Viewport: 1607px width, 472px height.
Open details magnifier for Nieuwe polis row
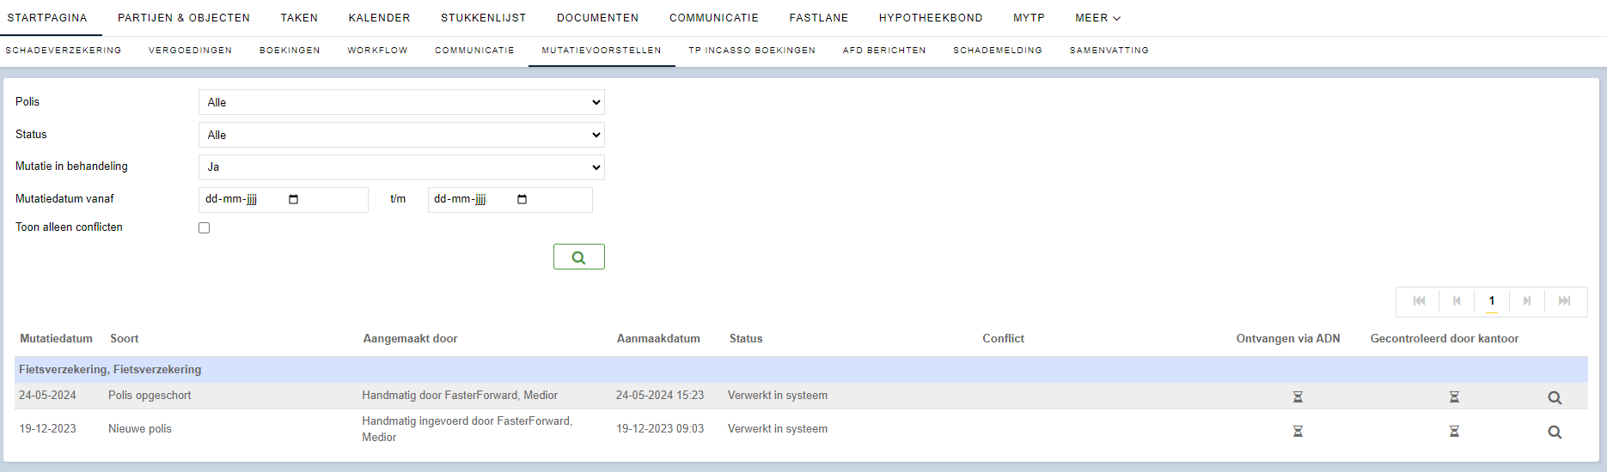click(1555, 432)
